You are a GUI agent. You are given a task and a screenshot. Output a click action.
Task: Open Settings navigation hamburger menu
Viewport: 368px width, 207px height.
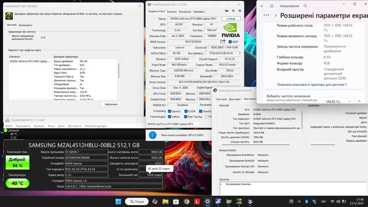pyautogui.click(x=272, y=6)
